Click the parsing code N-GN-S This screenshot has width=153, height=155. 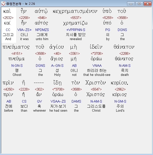point(17,66)
